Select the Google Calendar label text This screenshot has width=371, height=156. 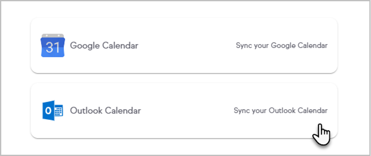pyautogui.click(x=104, y=46)
